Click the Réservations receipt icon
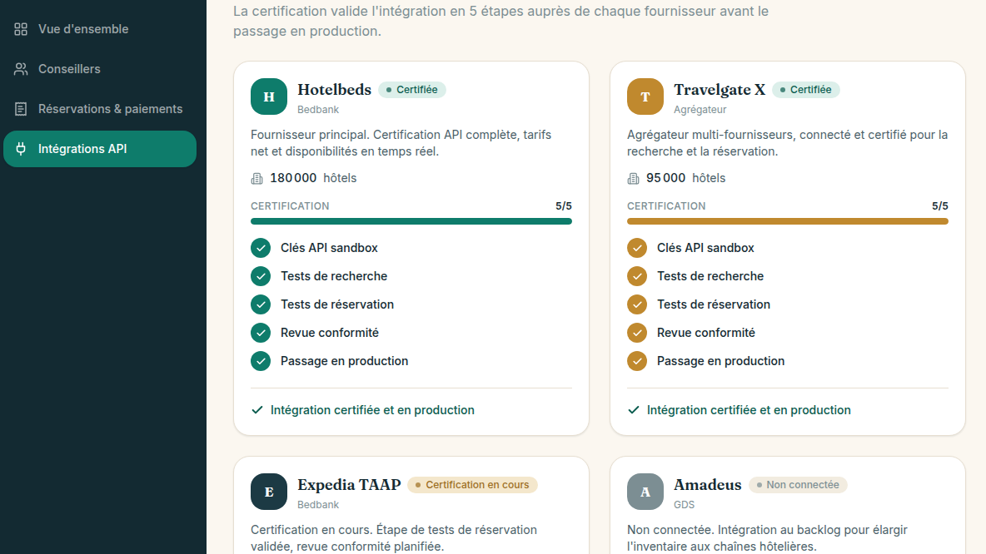986x554 pixels. pos(21,109)
